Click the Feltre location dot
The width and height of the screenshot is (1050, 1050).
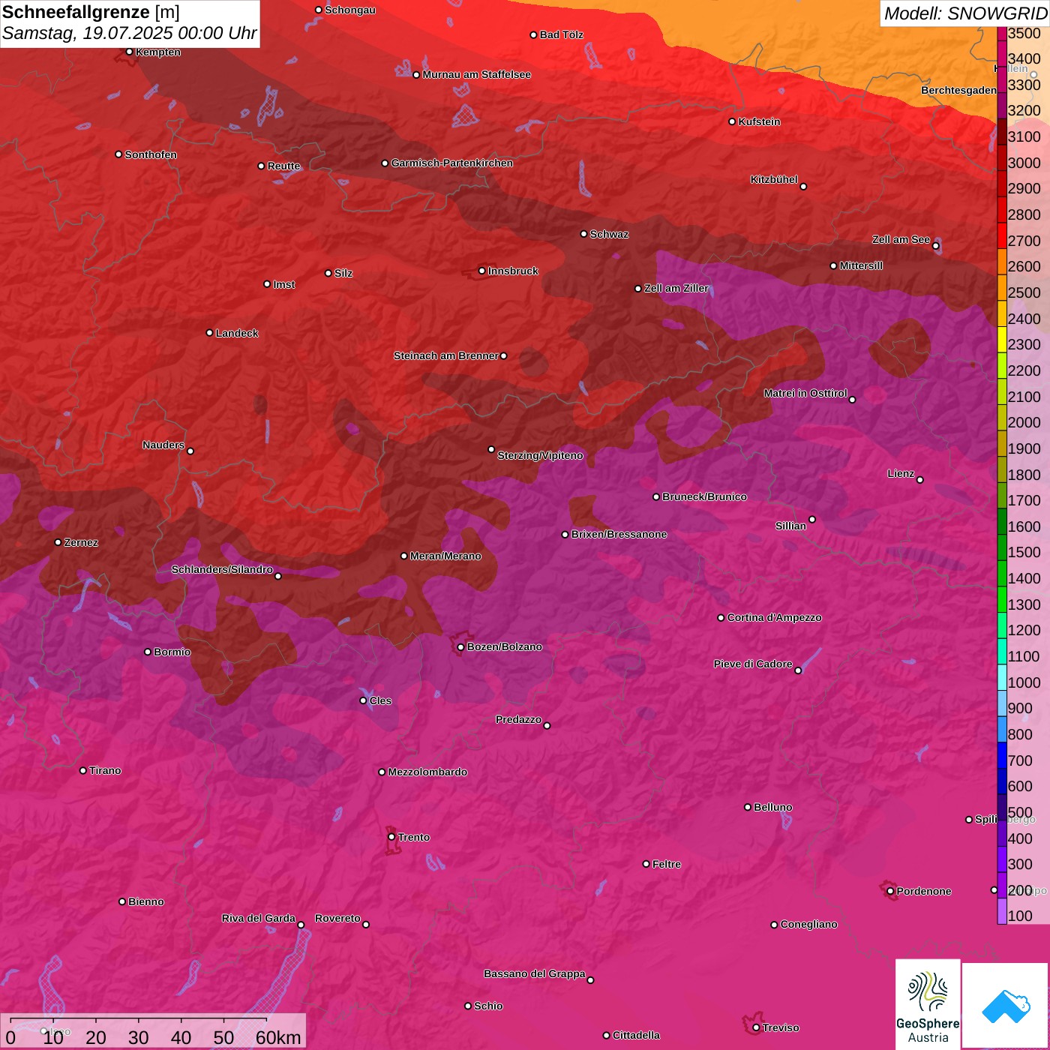click(x=646, y=864)
